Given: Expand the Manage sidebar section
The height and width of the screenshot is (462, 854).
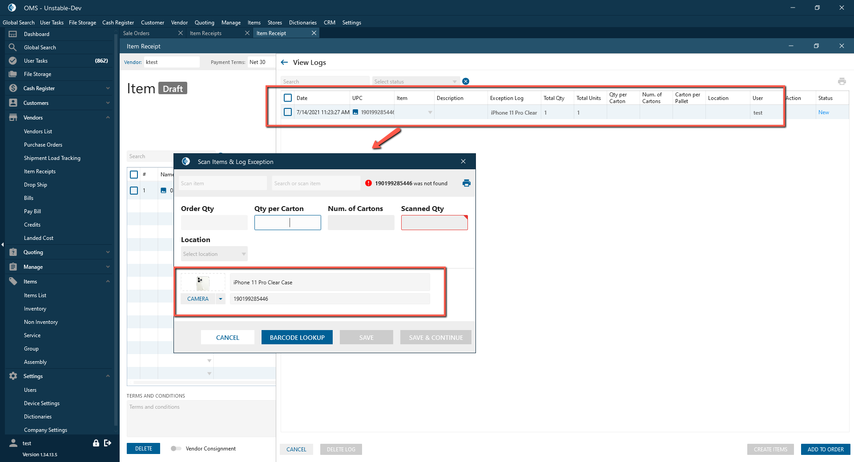Looking at the screenshot, I should point(108,267).
